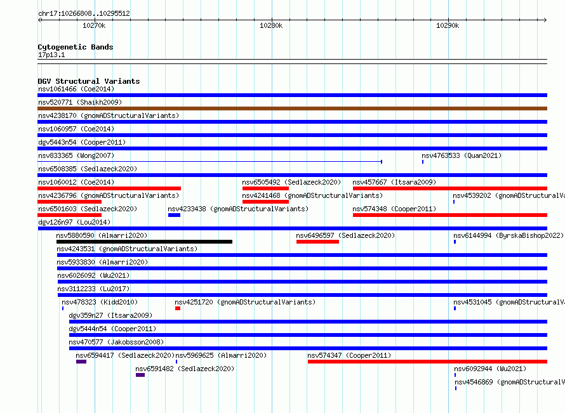Viewport: 565px width, 413px height.
Task: Select nsv4763533 (Quan2021) label
Action: click(462, 155)
